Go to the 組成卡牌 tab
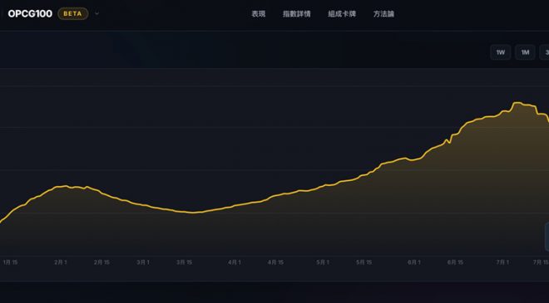This screenshot has width=549, height=303. click(342, 14)
